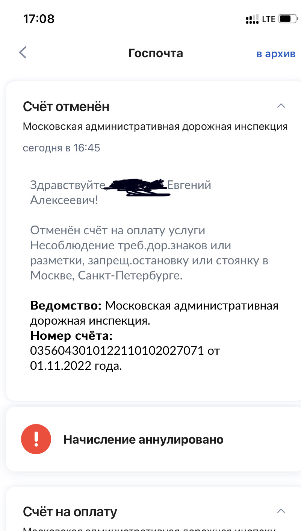Screen dimensions: 301x531
Task: Tap the red exclamation warning icon
Action: point(36,439)
